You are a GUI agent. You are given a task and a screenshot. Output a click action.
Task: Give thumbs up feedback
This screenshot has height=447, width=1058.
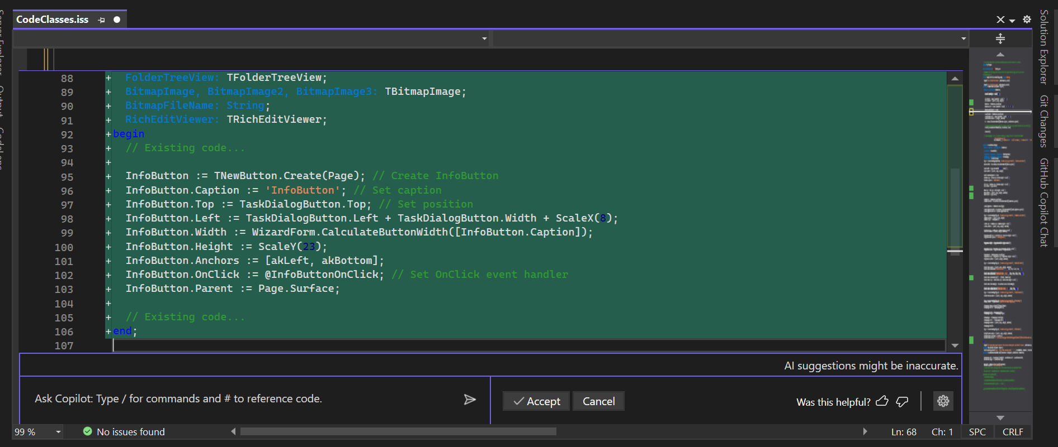882,401
